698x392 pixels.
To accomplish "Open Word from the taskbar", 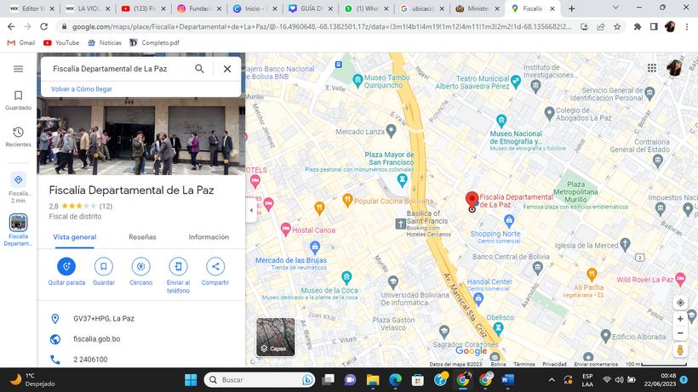I will 508,379.
